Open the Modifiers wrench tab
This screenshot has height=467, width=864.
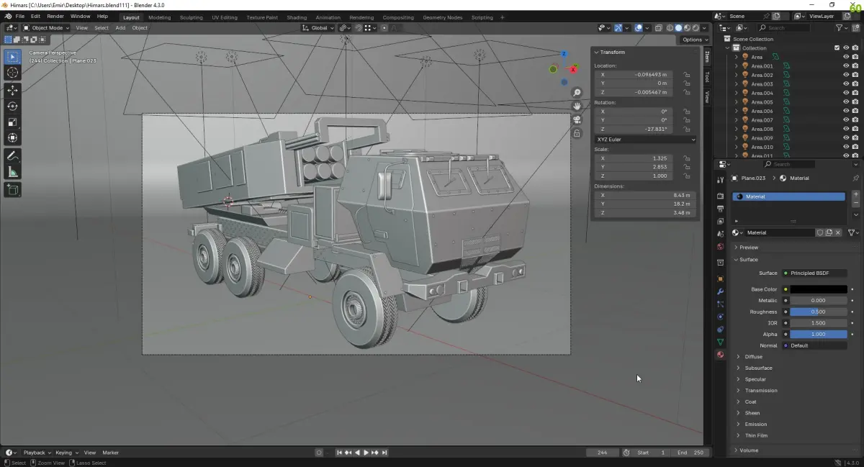pos(720,291)
